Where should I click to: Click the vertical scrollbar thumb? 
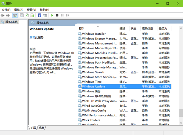[x=181, y=113]
